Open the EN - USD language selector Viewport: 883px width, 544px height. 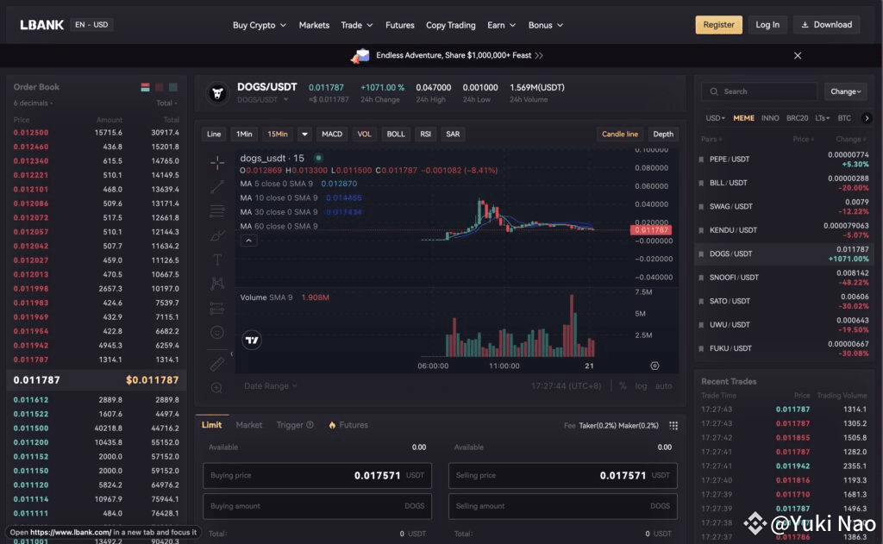[91, 25]
